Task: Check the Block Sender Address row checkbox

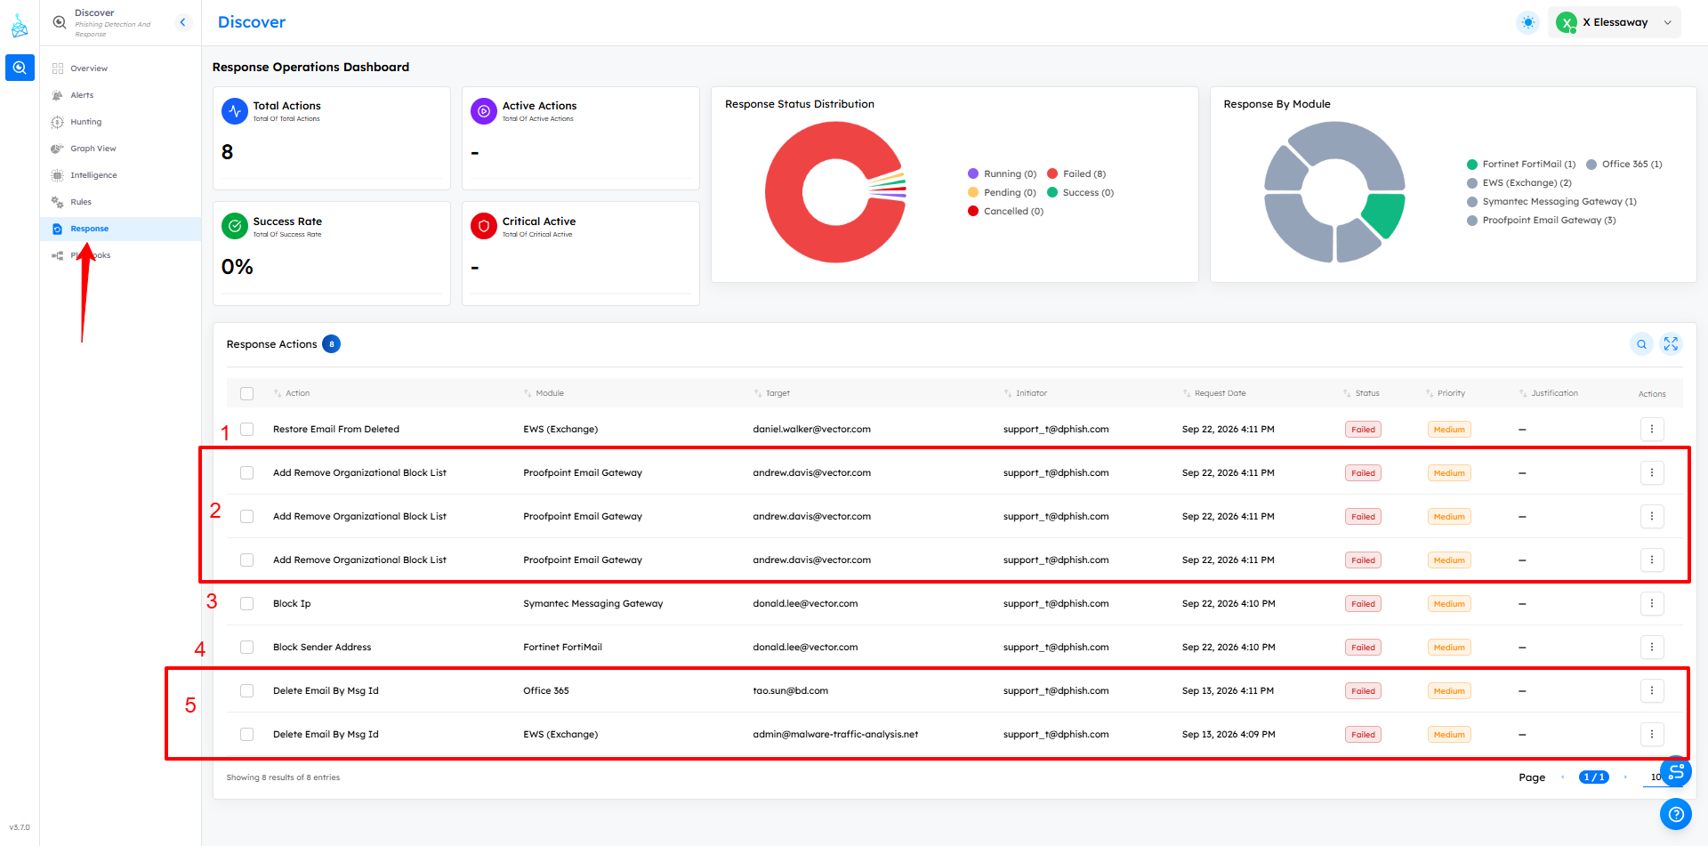Action: click(247, 647)
